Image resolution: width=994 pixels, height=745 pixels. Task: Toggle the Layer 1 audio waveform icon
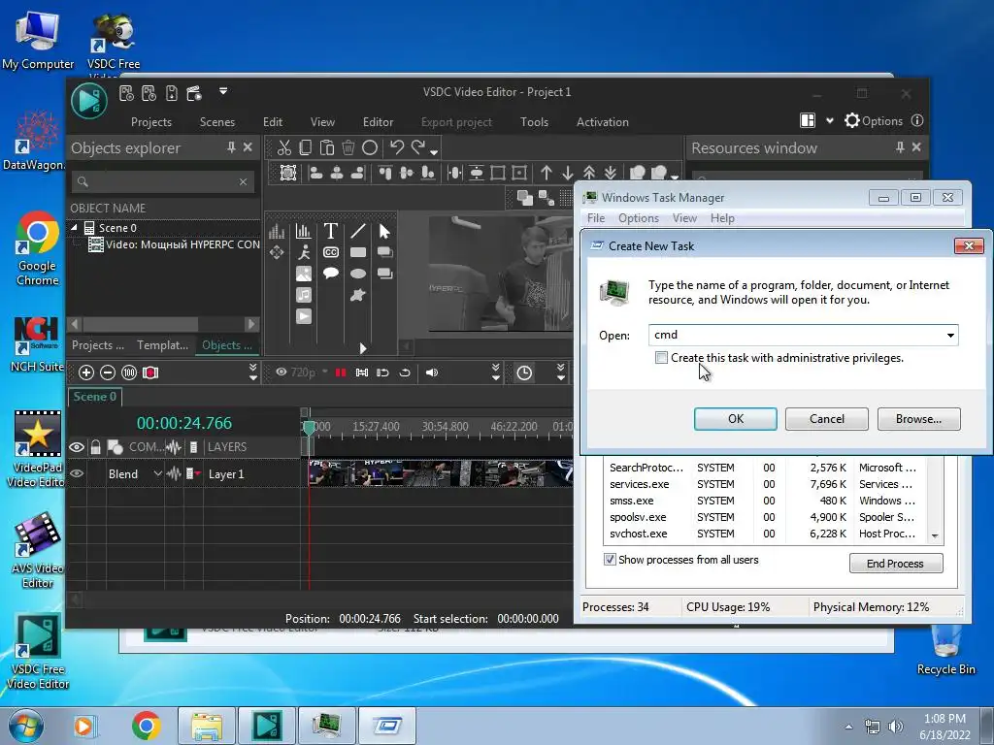(x=174, y=473)
